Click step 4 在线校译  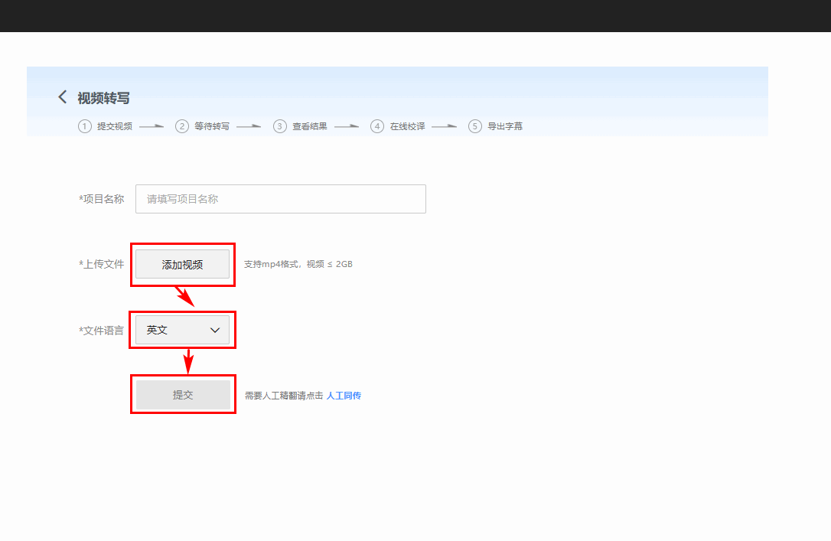click(x=398, y=126)
